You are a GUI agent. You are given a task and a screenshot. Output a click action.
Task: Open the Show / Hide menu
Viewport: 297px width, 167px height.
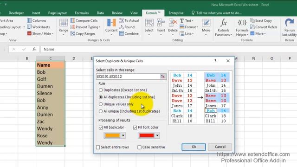40,33
